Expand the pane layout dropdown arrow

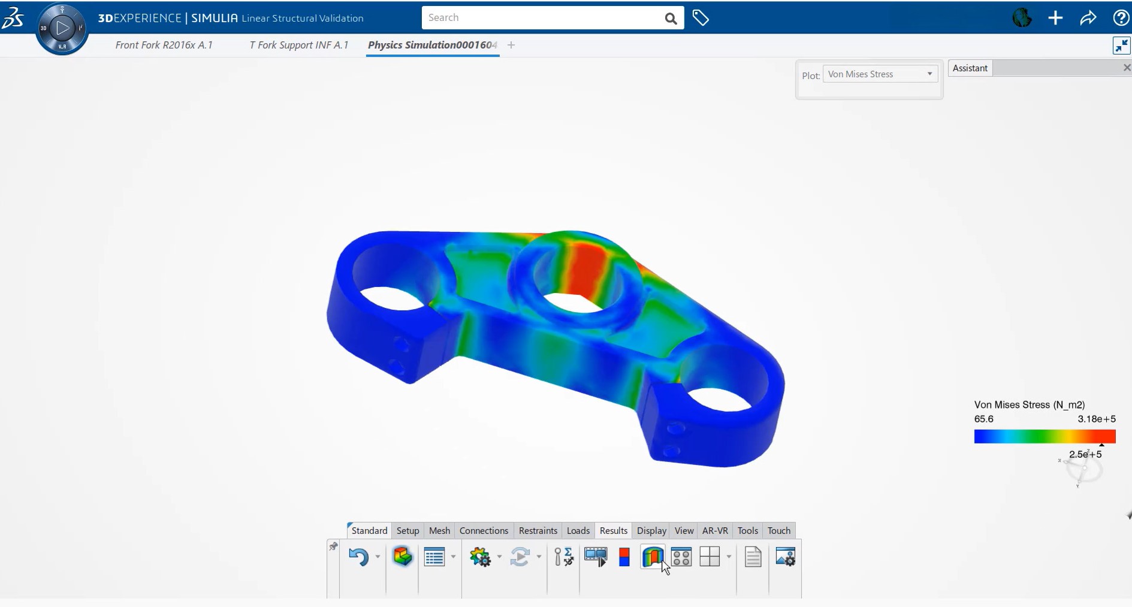(x=729, y=557)
